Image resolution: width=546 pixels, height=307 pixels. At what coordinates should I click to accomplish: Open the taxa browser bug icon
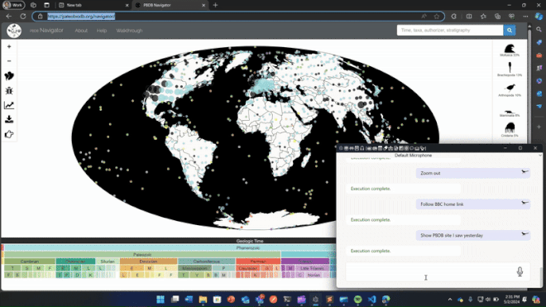click(x=9, y=90)
